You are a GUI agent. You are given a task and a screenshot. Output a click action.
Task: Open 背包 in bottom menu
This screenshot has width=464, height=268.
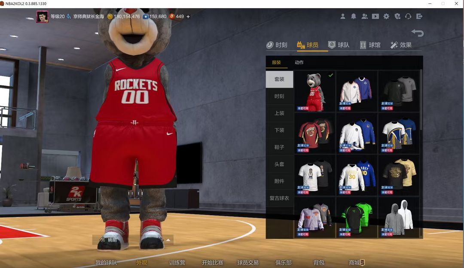[x=319, y=262]
